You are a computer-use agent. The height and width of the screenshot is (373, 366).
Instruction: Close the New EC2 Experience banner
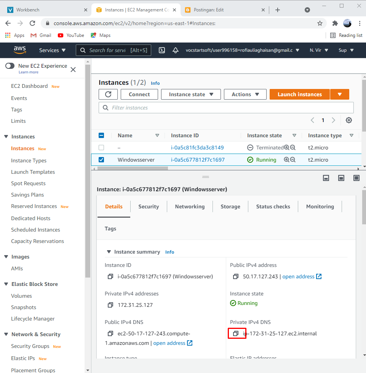tap(73, 70)
